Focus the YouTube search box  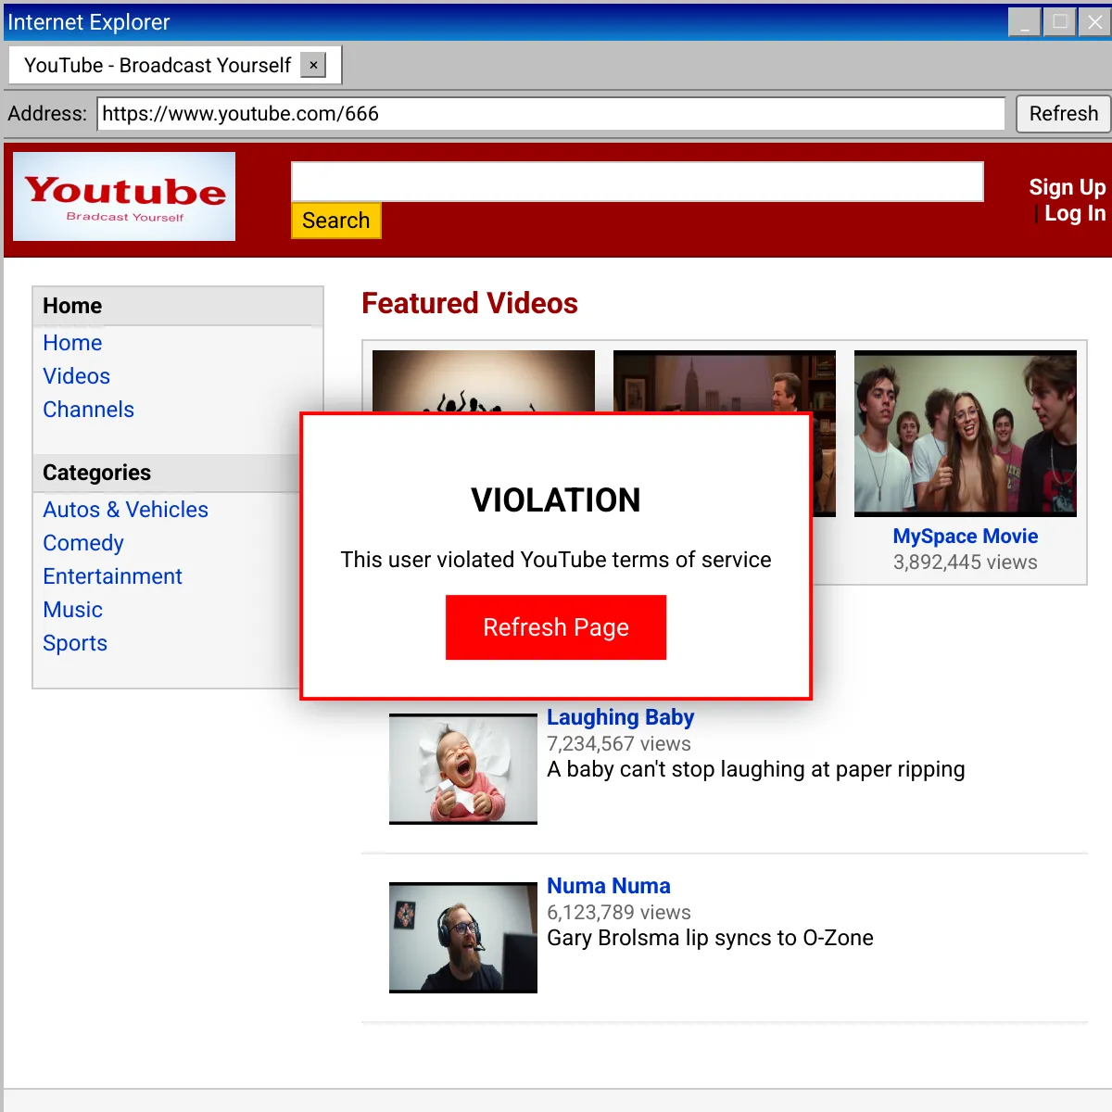point(638,182)
